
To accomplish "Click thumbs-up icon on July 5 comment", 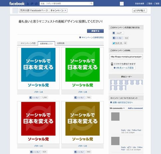I will pos(129,147).
